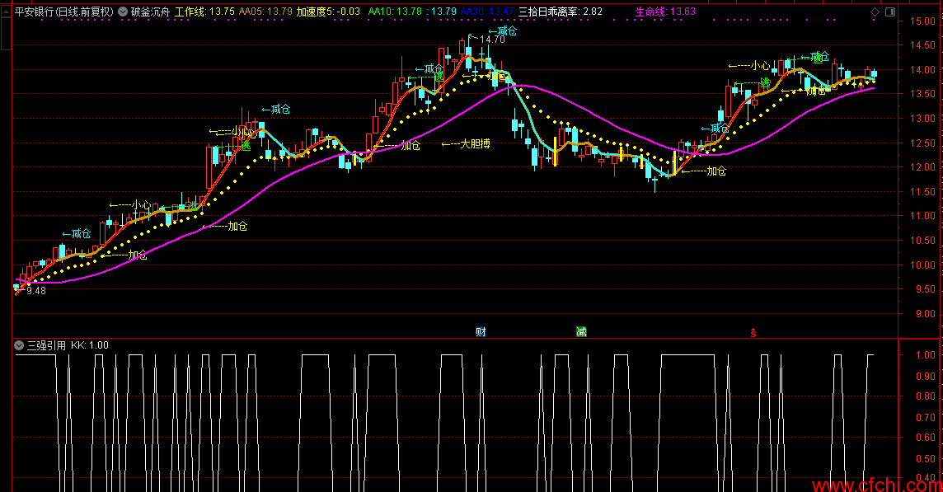Click the 9.00 price axis label
This screenshot has height=492, width=943.
926,314
